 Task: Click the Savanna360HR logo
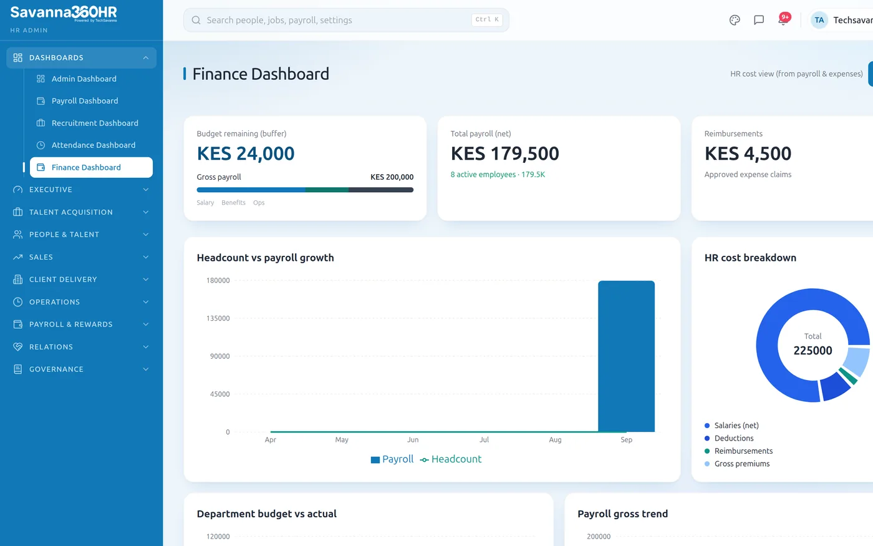pos(64,13)
